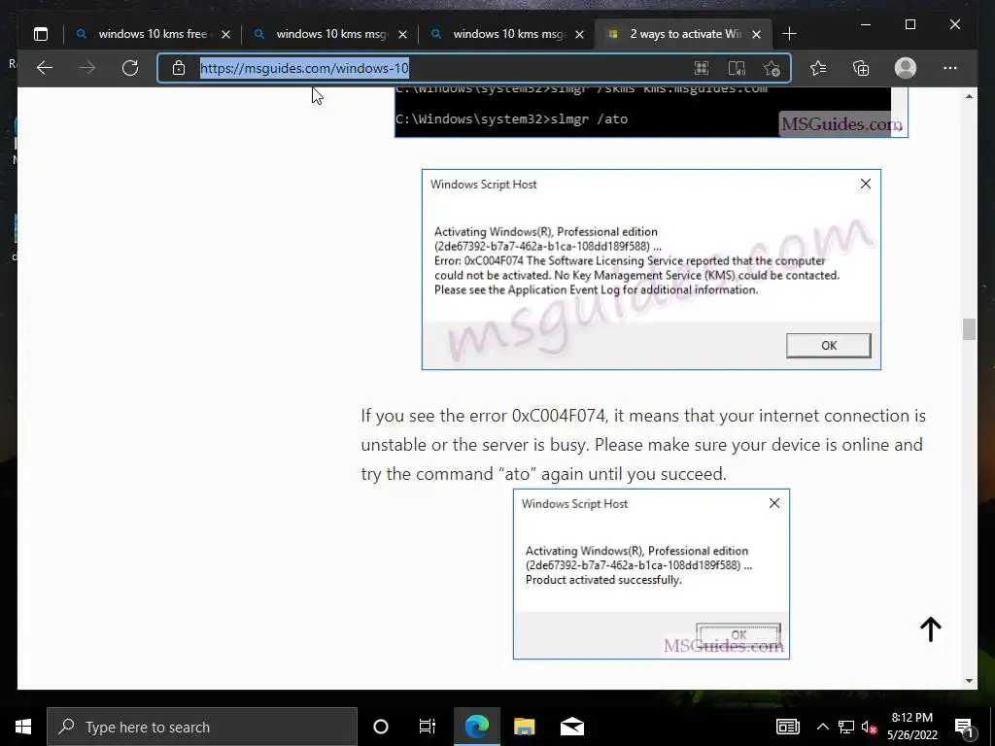
Task: Open Cortana from the taskbar
Action: click(381, 727)
